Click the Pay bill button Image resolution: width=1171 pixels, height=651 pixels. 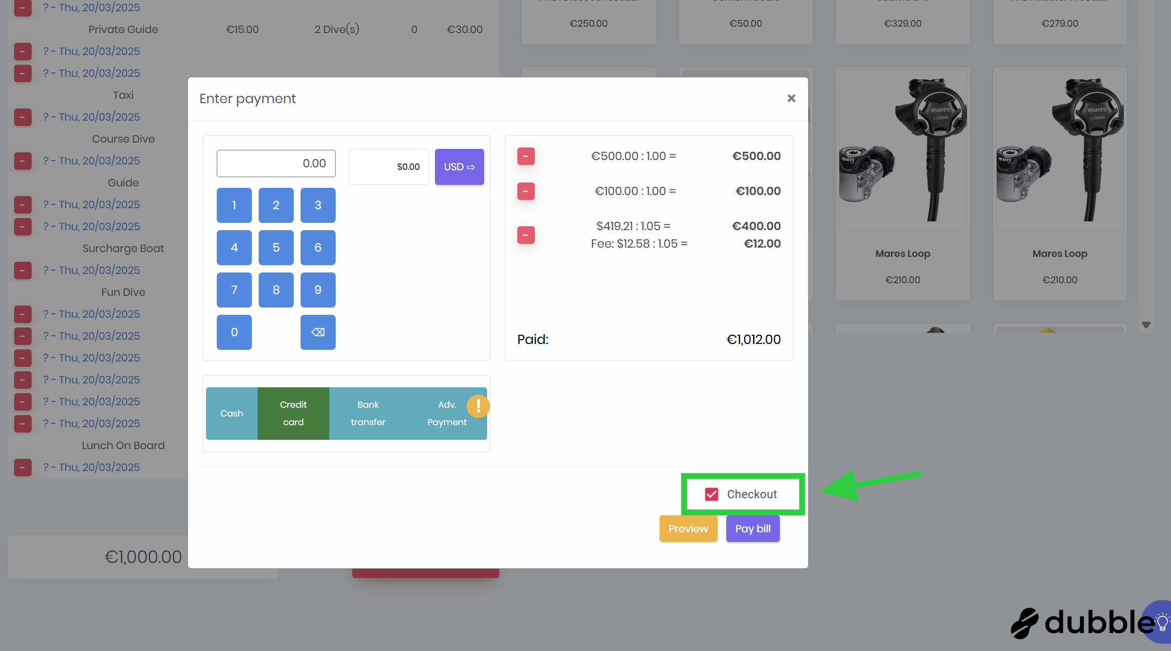click(x=752, y=529)
